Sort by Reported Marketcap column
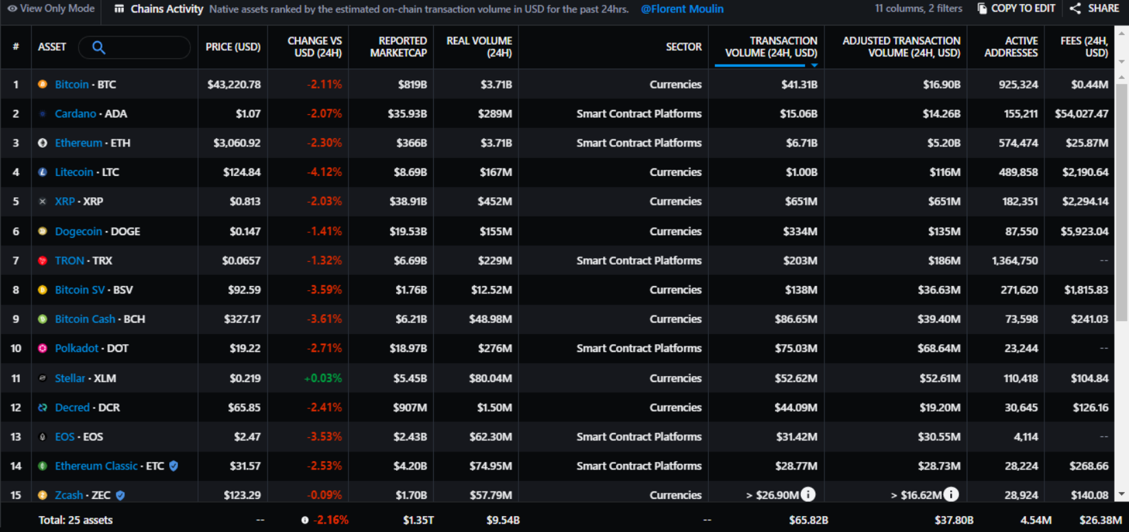The width and height of the screenshot is (1129, 532). pos(399,47)
